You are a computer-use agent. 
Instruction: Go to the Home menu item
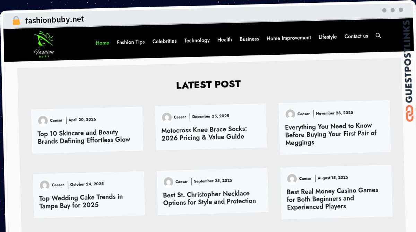click(x=102, y=43)
